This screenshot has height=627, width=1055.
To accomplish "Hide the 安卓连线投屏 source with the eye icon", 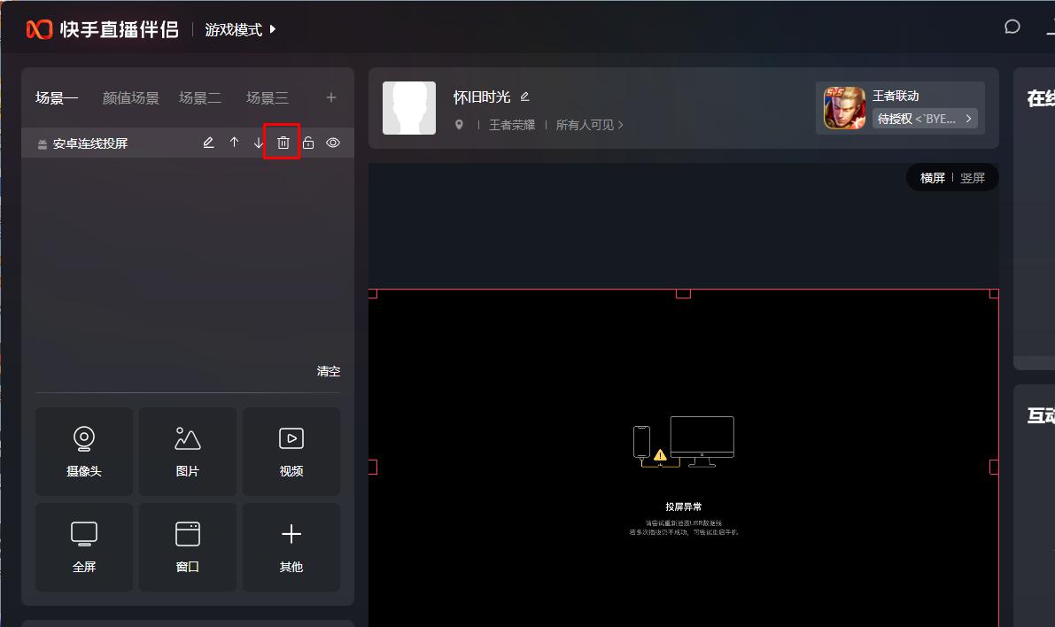I will (333, 143).
